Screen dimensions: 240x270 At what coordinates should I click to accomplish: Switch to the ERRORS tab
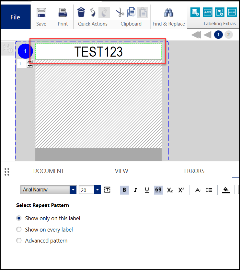tap(194, 171)
